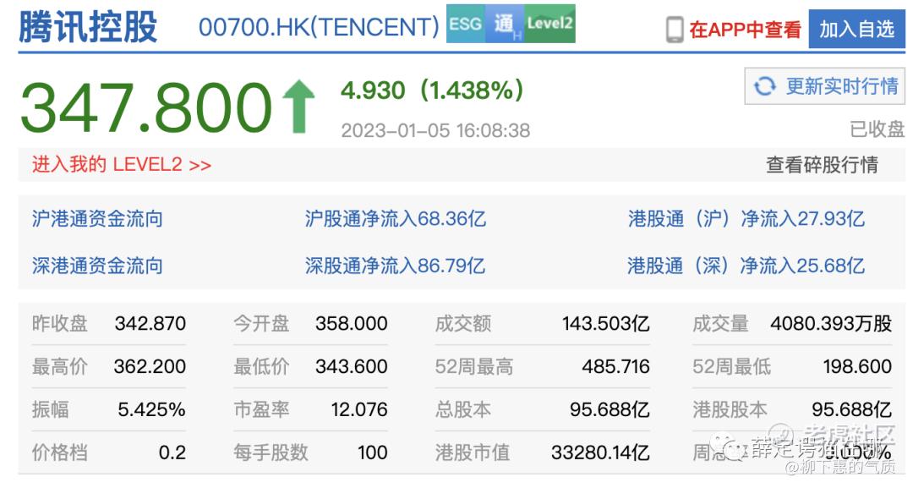Click the 最低价 value 343.600
Image resolution: width=913 pixels, height=488 pixels.
(352, 366)
